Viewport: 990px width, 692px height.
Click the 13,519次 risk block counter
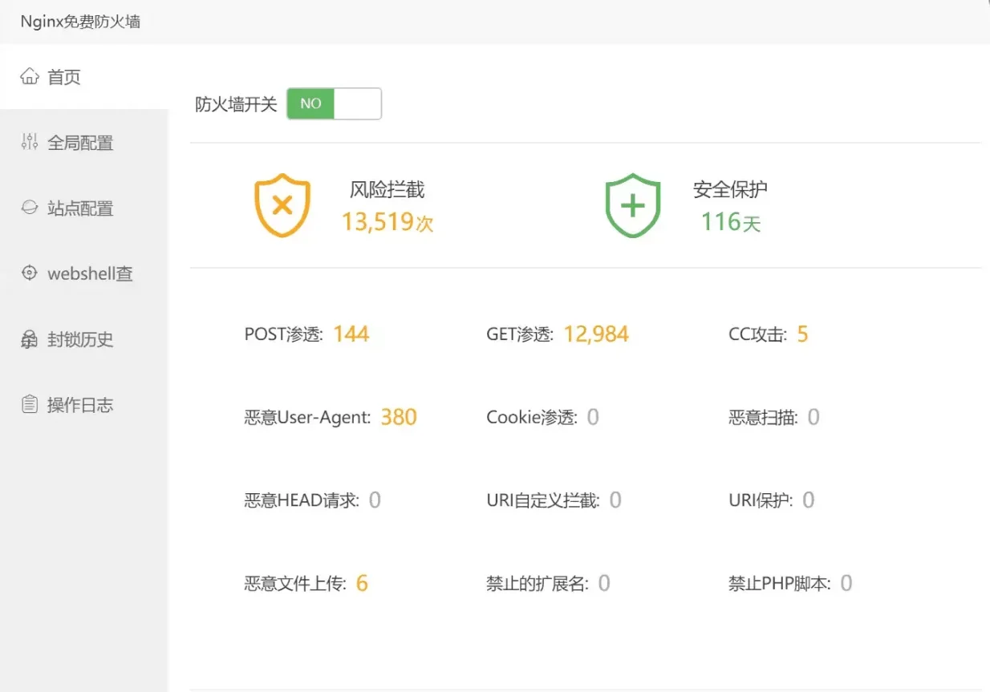[387, 222]
